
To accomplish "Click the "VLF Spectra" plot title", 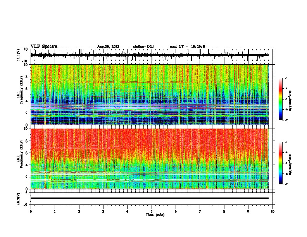I will (44, 46).
